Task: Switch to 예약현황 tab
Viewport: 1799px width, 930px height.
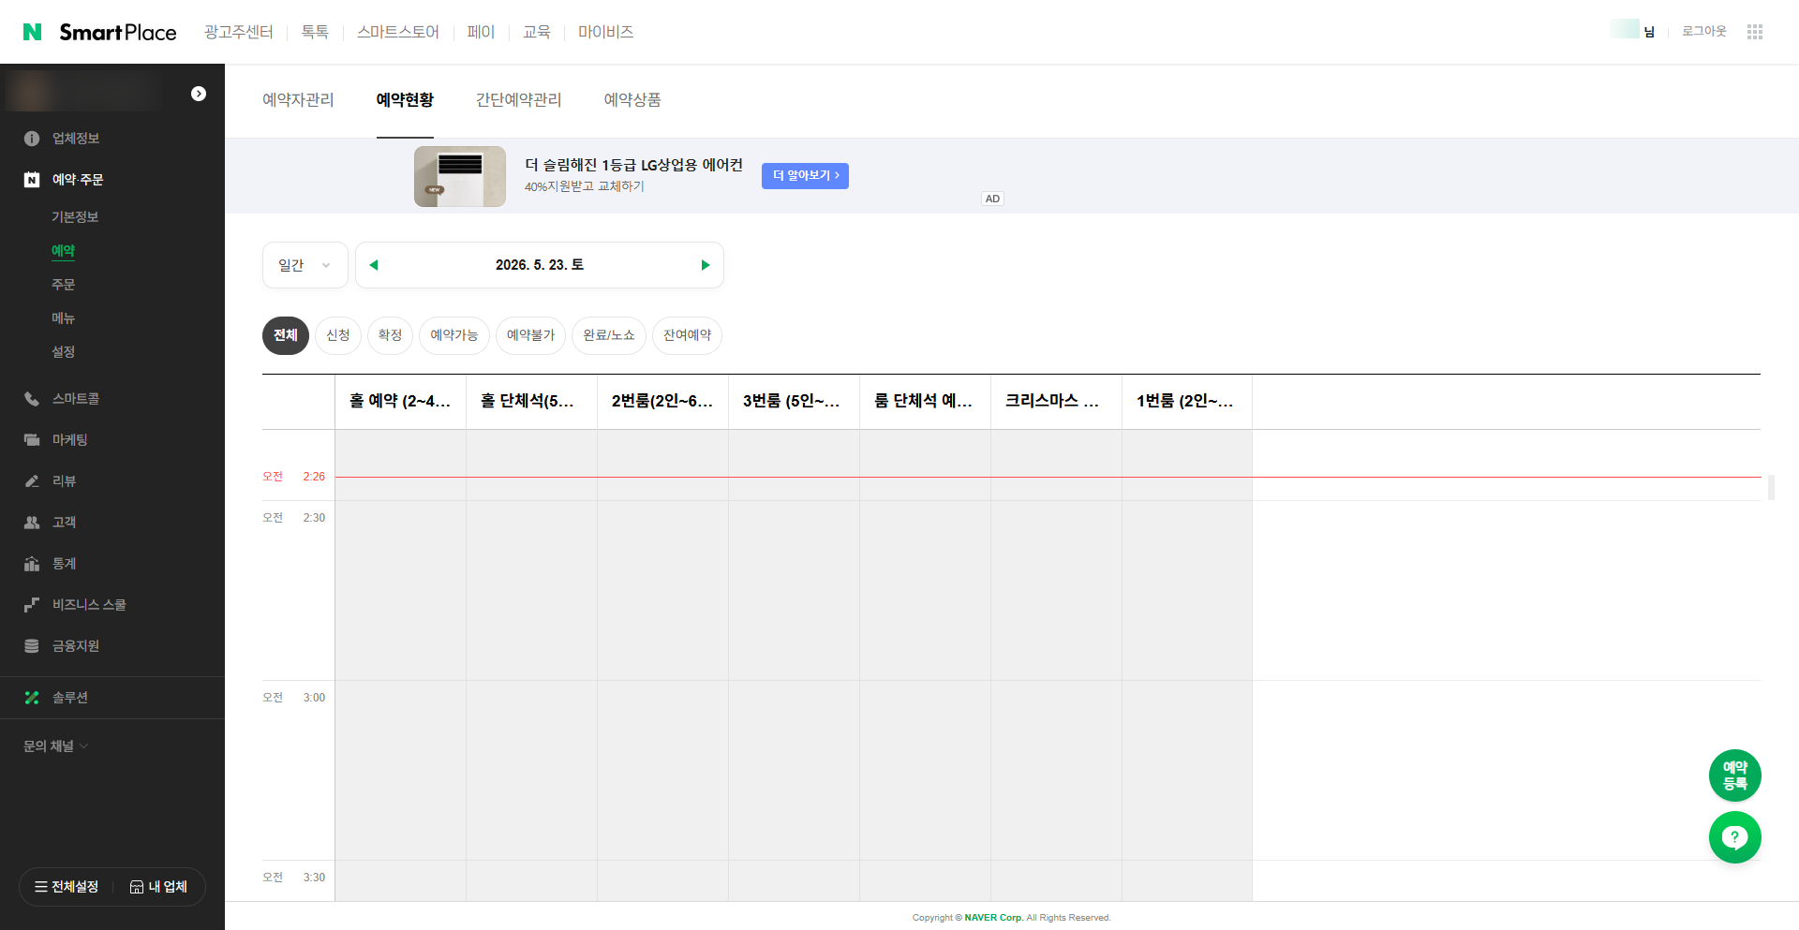Action: pyautogui.click(x=405, y=100)
